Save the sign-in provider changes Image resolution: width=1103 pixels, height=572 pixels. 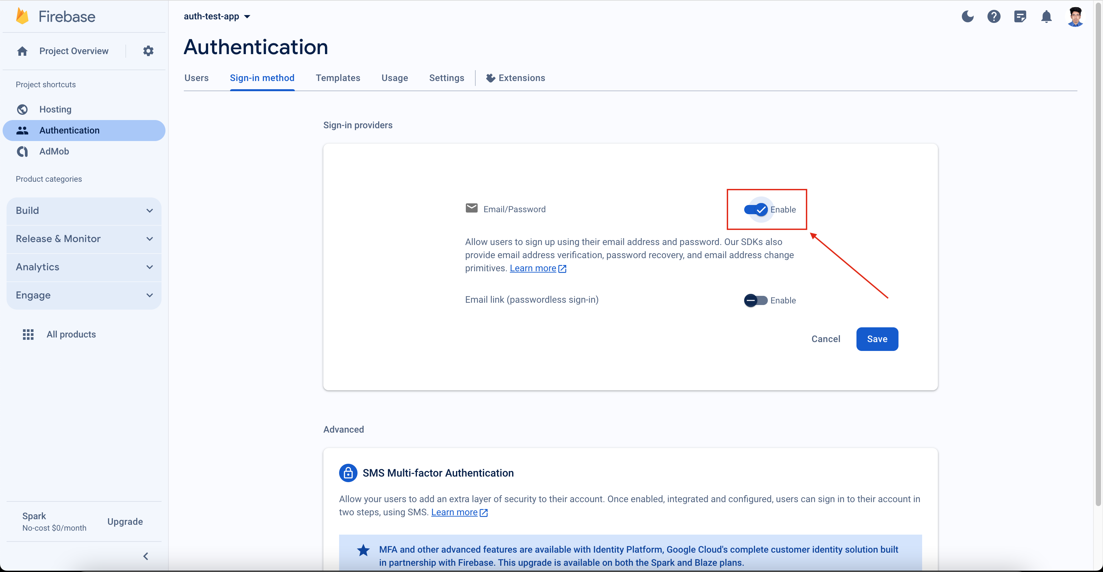(877, 339)
